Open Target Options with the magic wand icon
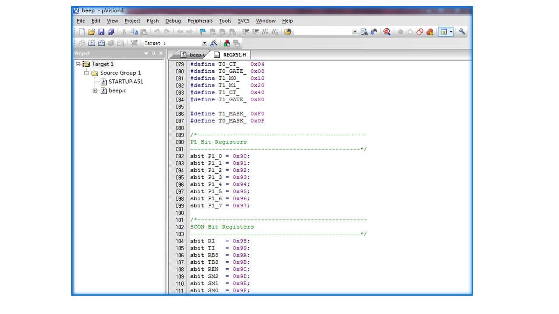 pos(214,43)
